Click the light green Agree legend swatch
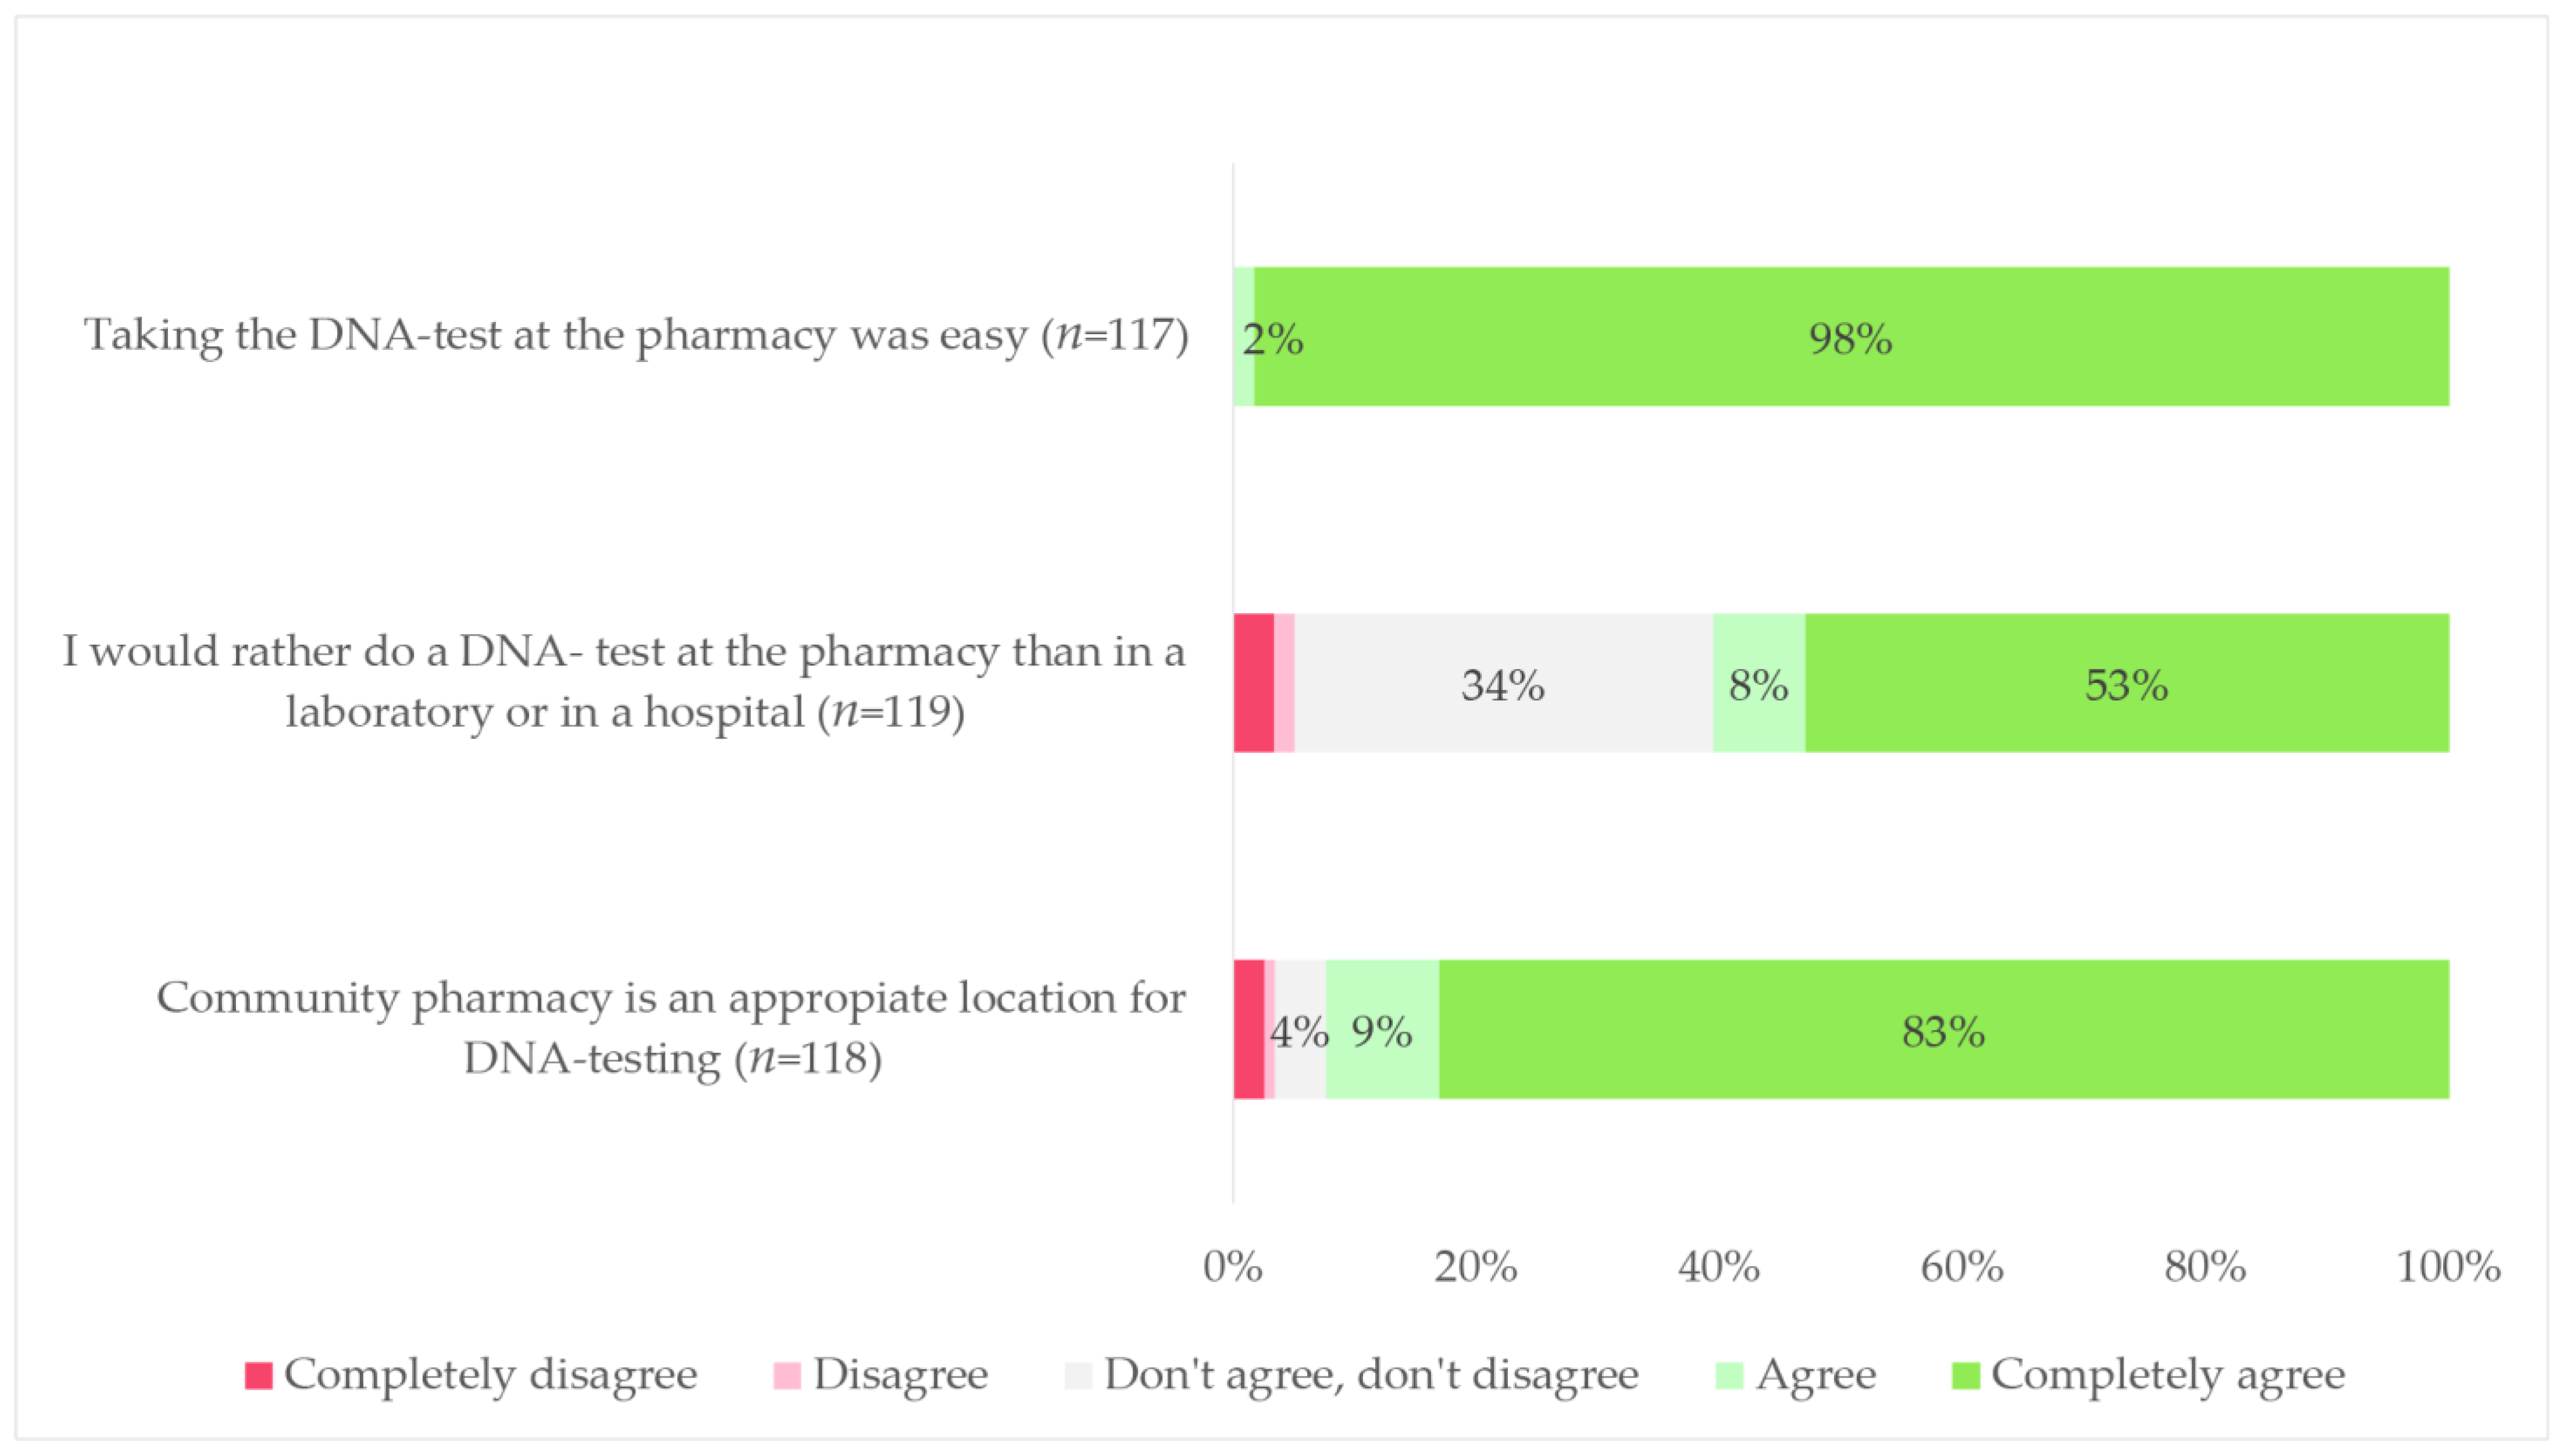Screen dimensions: 2564x1456 click(1729, 1376)
